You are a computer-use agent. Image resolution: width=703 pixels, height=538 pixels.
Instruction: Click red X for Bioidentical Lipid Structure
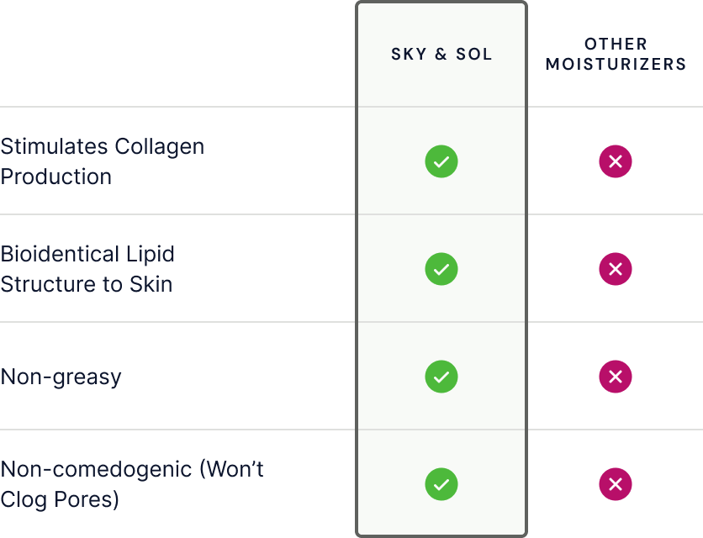click(616, 269)
